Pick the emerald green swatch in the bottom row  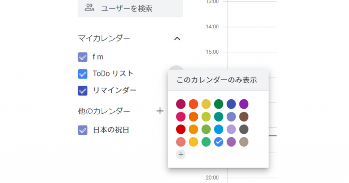point(206,142)
